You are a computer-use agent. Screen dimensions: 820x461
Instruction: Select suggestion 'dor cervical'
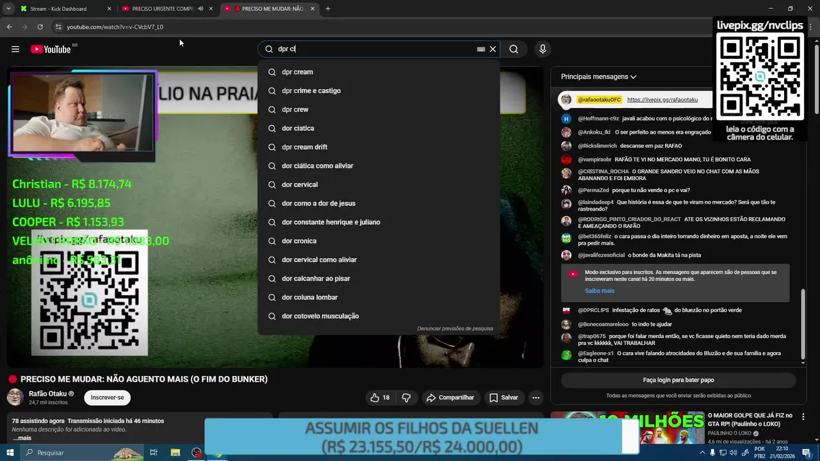tap(379, 184)
